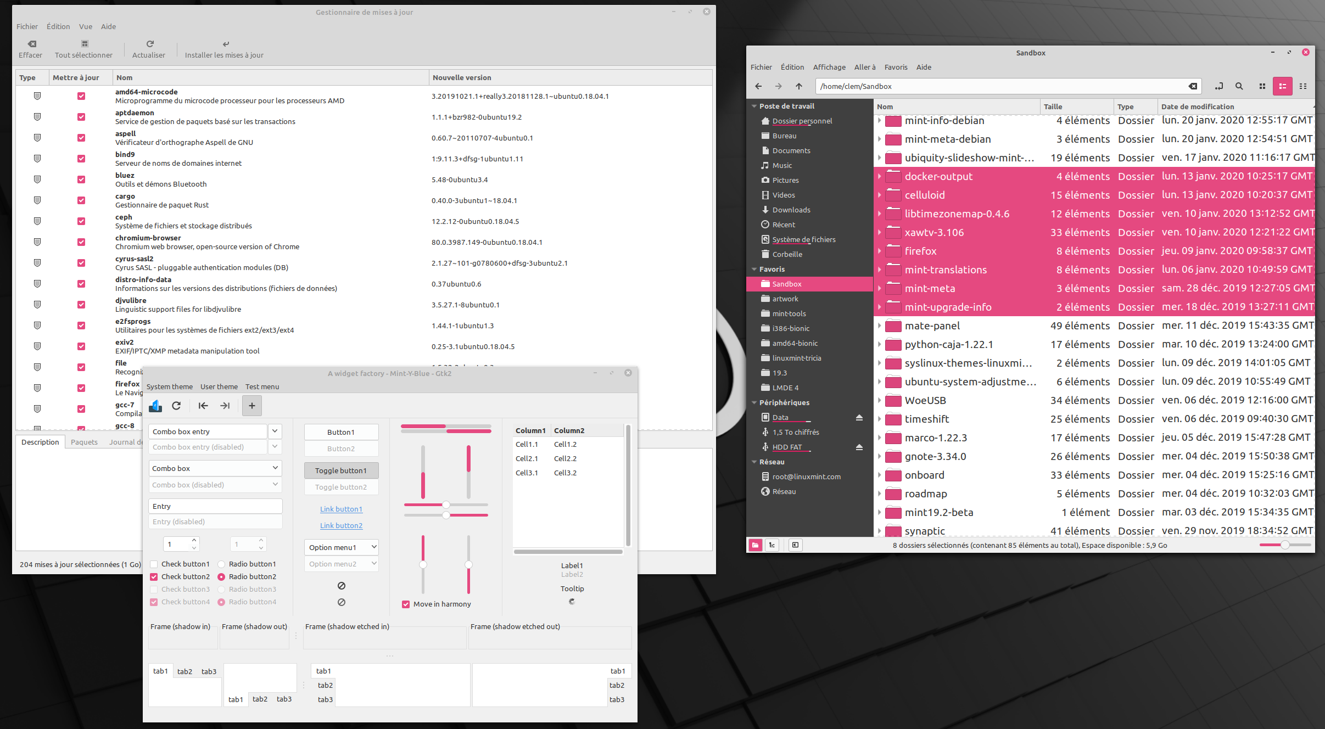
Task: Enable Check button1 in widget factory
Action: 154,564
